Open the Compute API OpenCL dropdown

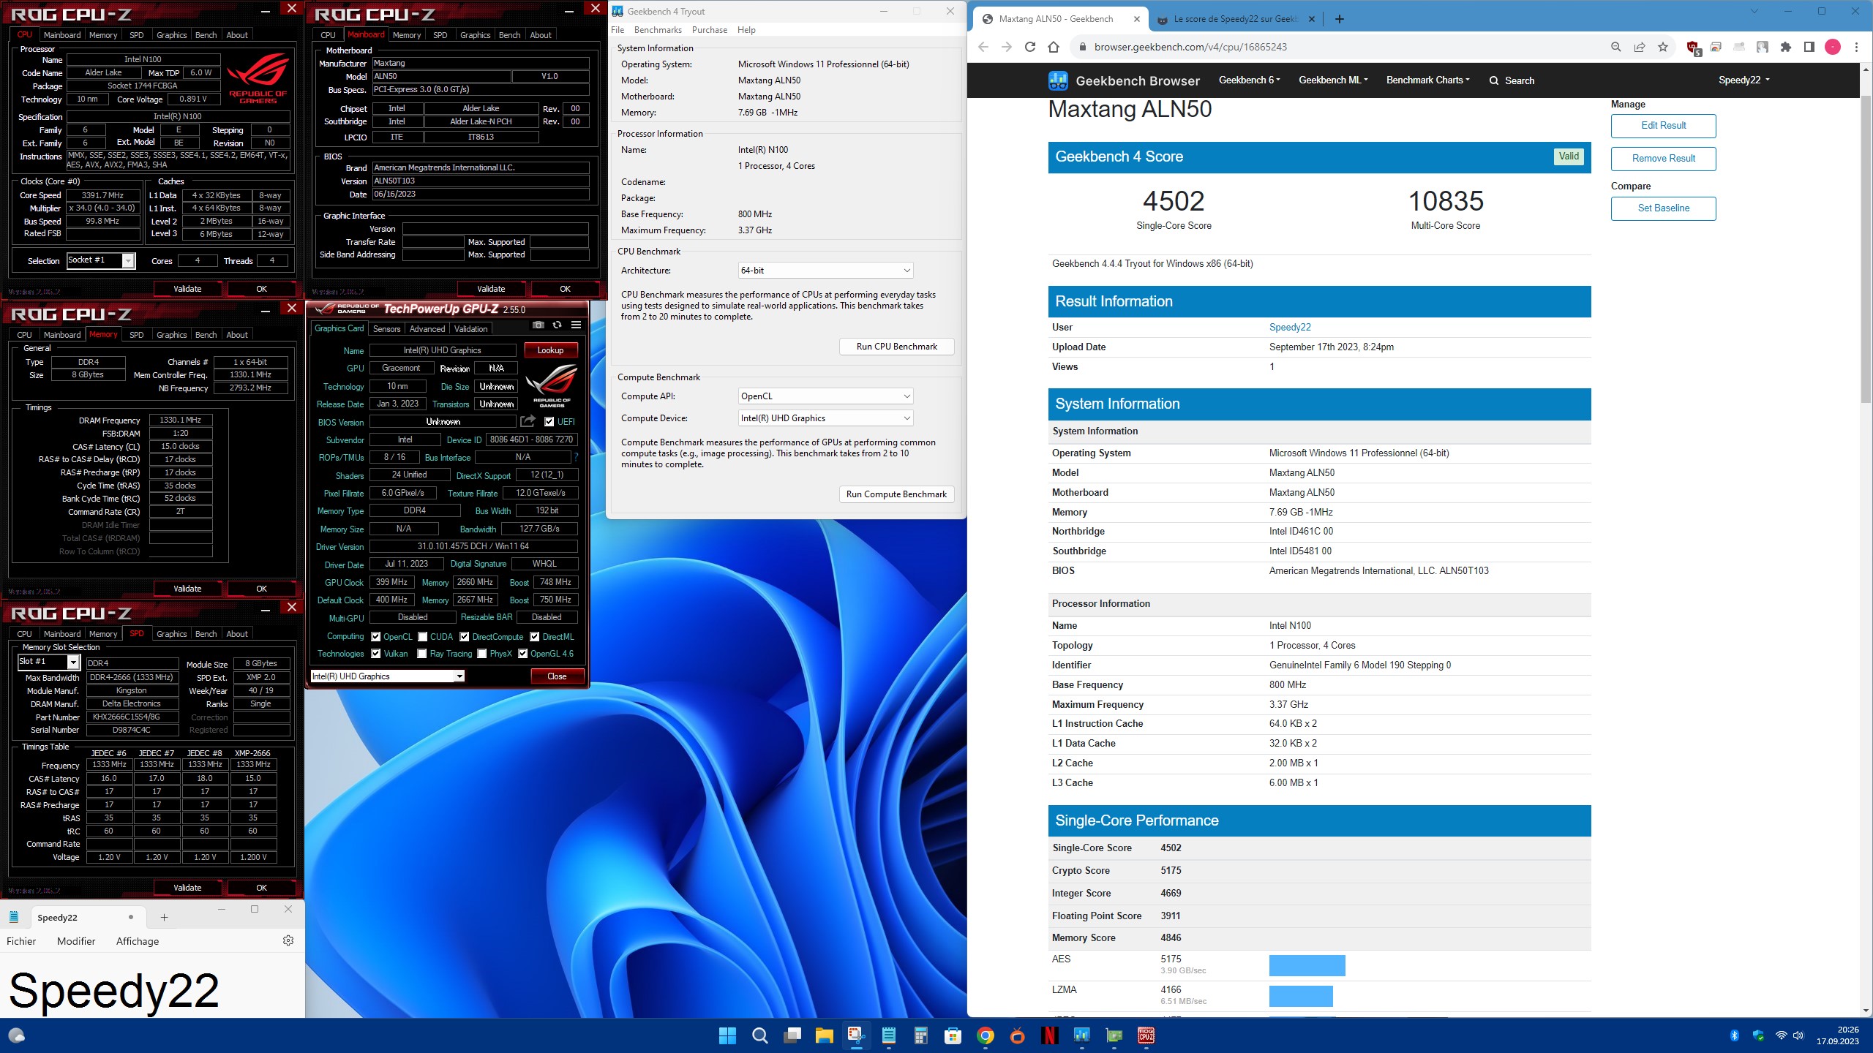pos(825,396)
